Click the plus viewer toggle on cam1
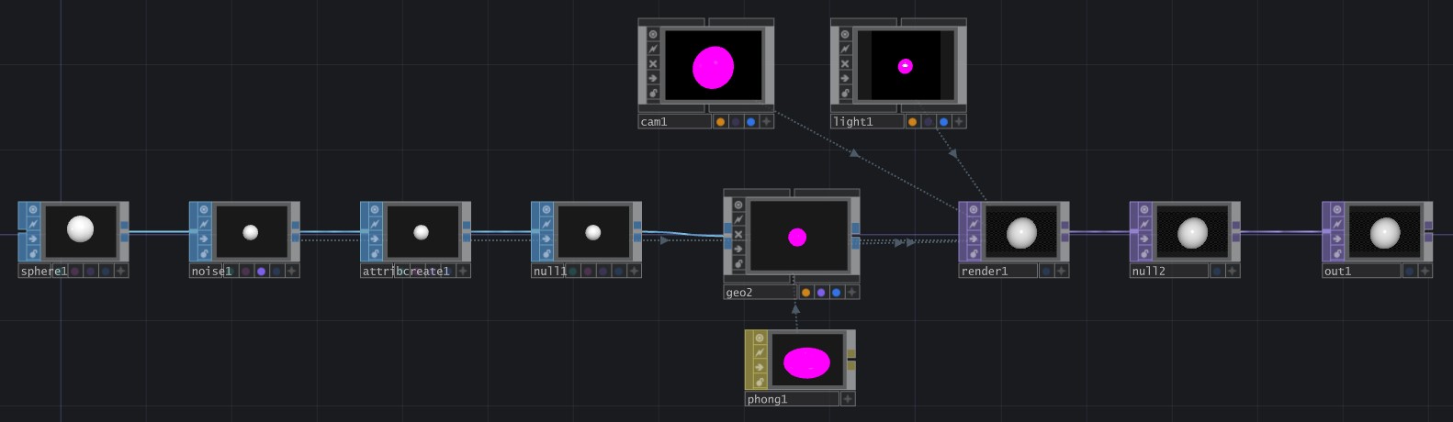The image size is (1453, 422). coord(766,121)
